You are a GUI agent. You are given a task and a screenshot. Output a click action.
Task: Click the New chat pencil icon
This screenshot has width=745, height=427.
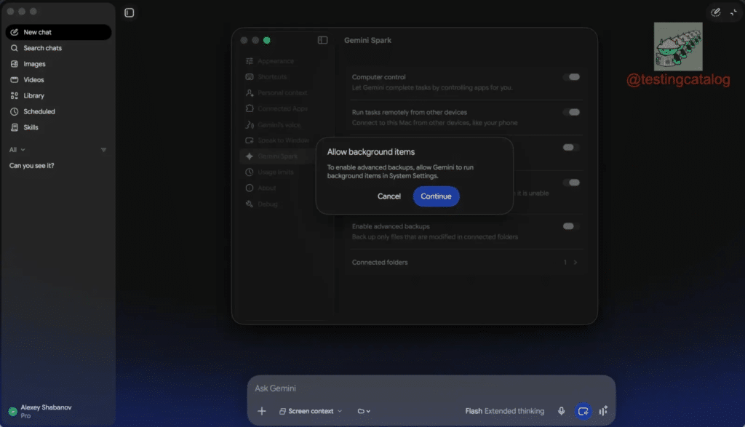coord(15,32)
